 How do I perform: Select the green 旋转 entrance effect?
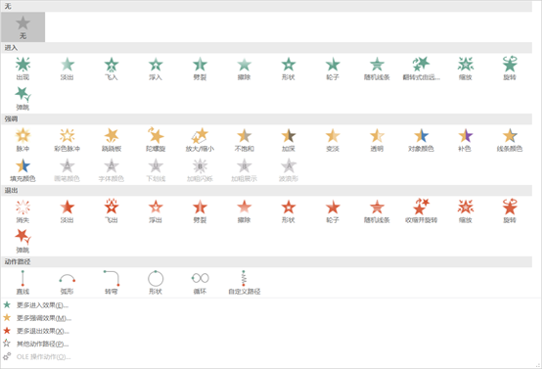[x=510, y=69]
